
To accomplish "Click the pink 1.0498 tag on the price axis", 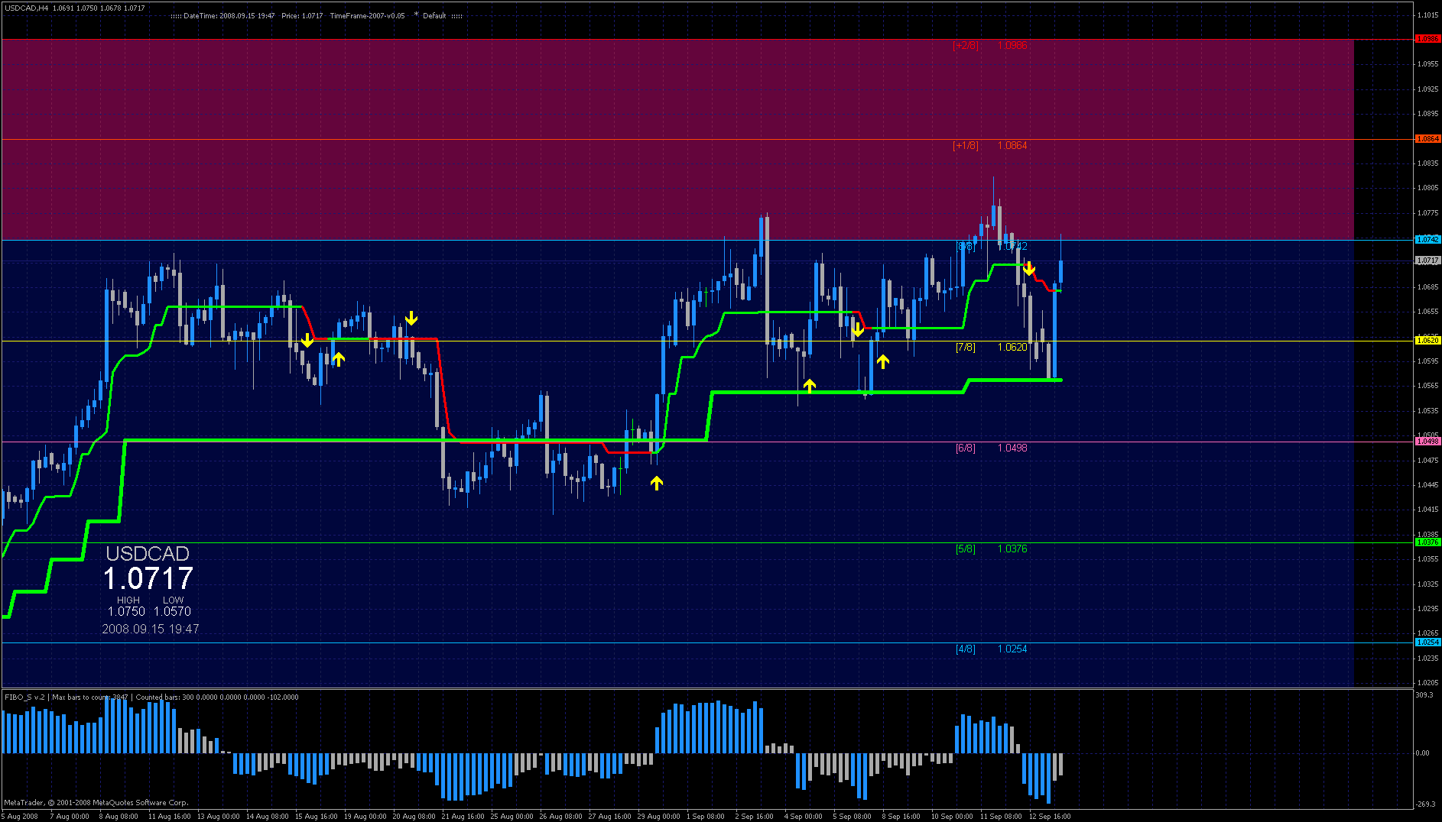I will (1427, 442).
